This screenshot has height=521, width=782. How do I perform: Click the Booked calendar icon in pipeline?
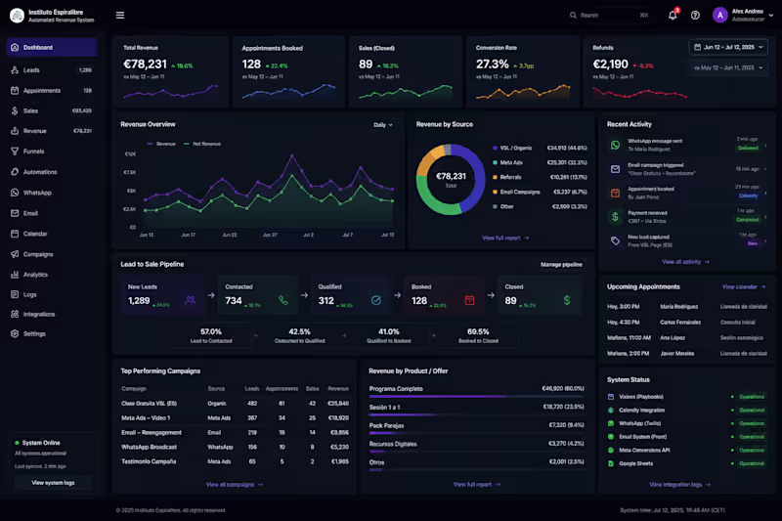click(x=469, y=300)
